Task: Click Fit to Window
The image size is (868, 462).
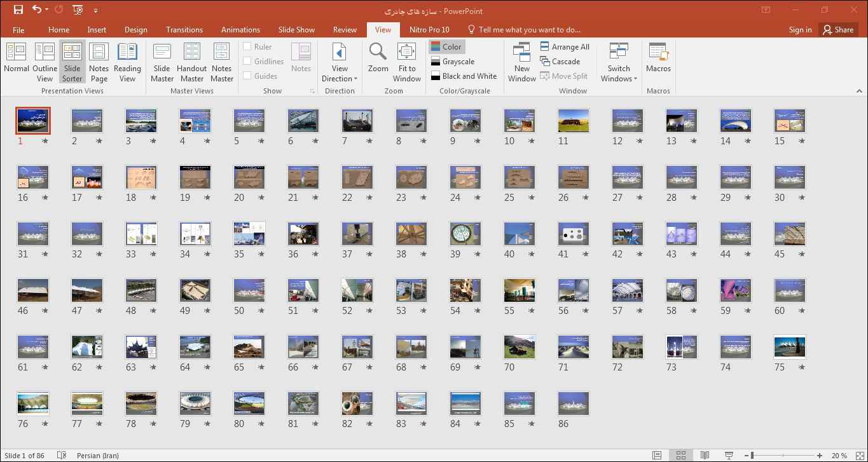Action: 407,62
